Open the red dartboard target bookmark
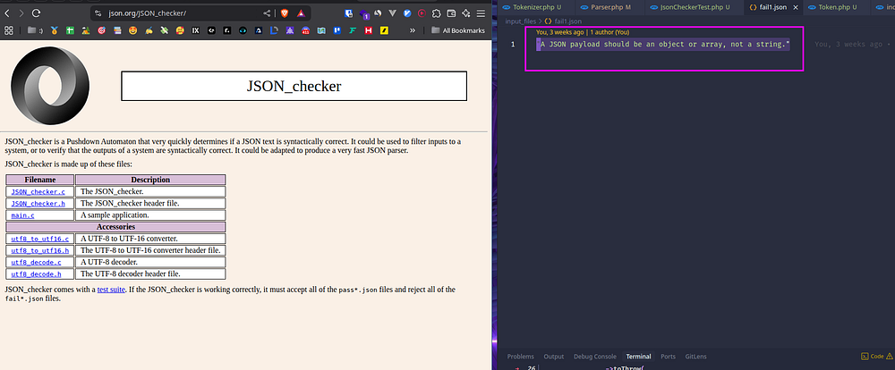Viewport: 895px width, 370px height. [102, 30]
